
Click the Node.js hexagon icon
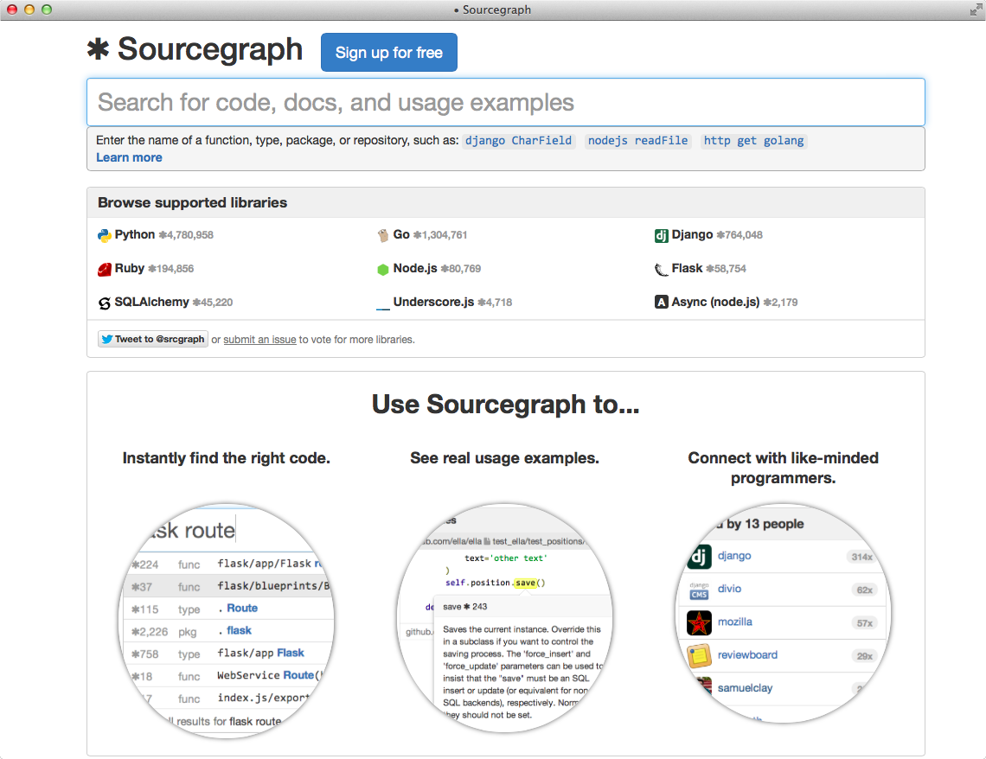click(x=383, y=270)
